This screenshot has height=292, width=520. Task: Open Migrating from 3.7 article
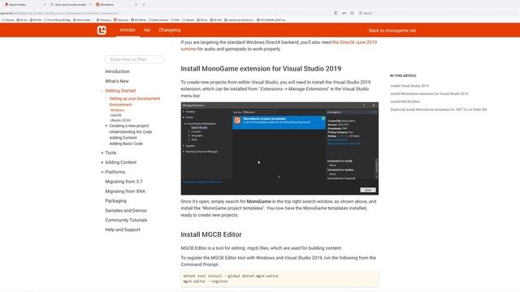pyautogui.click(x=123, y=182)
